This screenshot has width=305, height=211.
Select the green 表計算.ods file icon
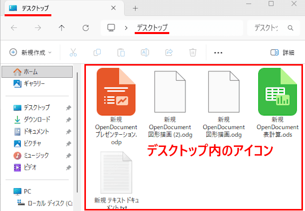pyautogui.click(x=278, y=92)
